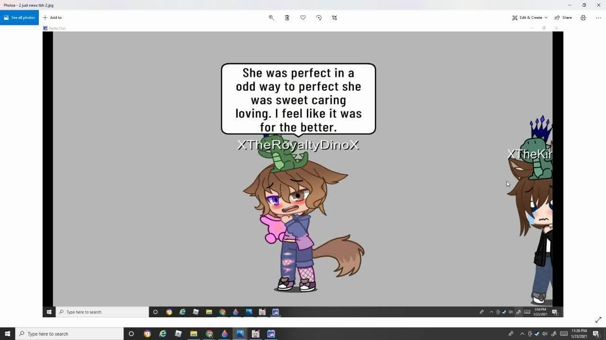Image resolution: width=606 pixels, height=340 pixels.
Task: Launch Internet Explorer from the taskbar
Action: (163, 334)
